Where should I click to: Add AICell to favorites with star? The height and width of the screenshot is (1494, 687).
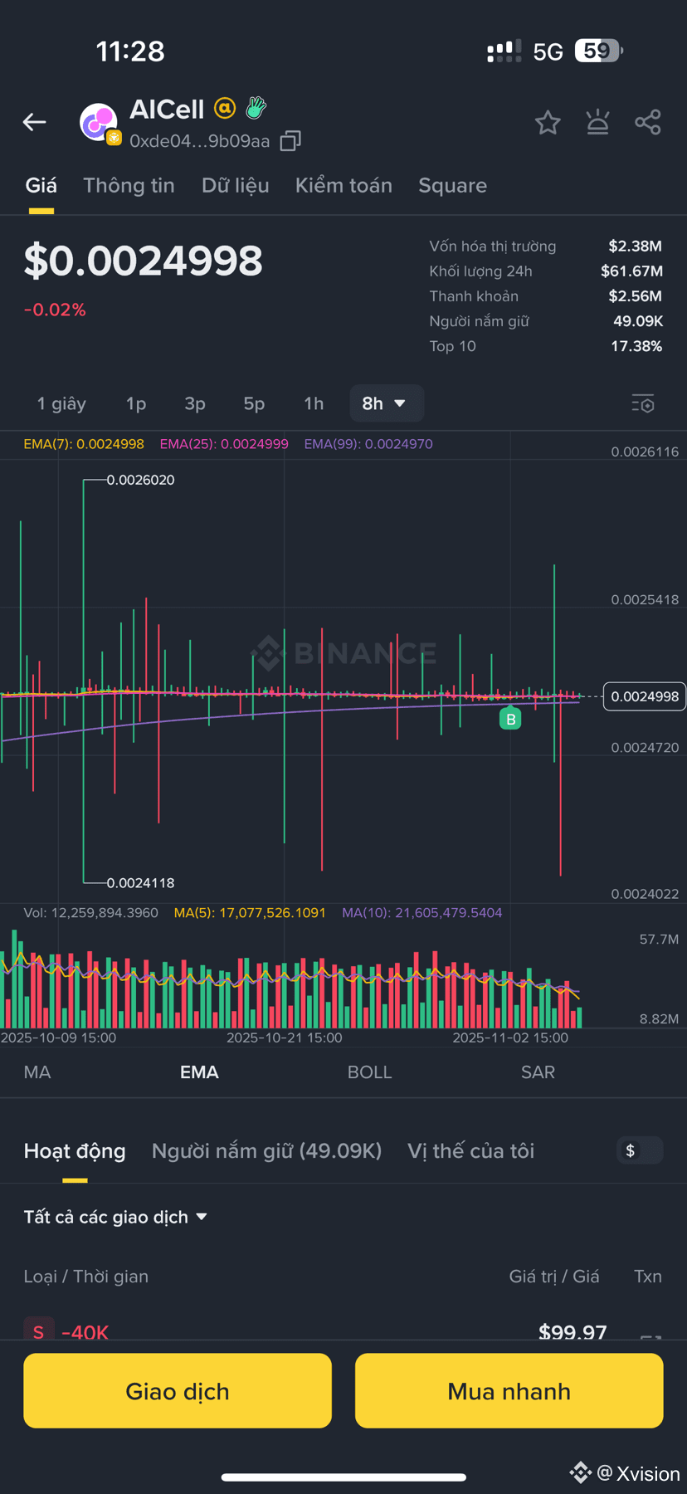[548, 123]
